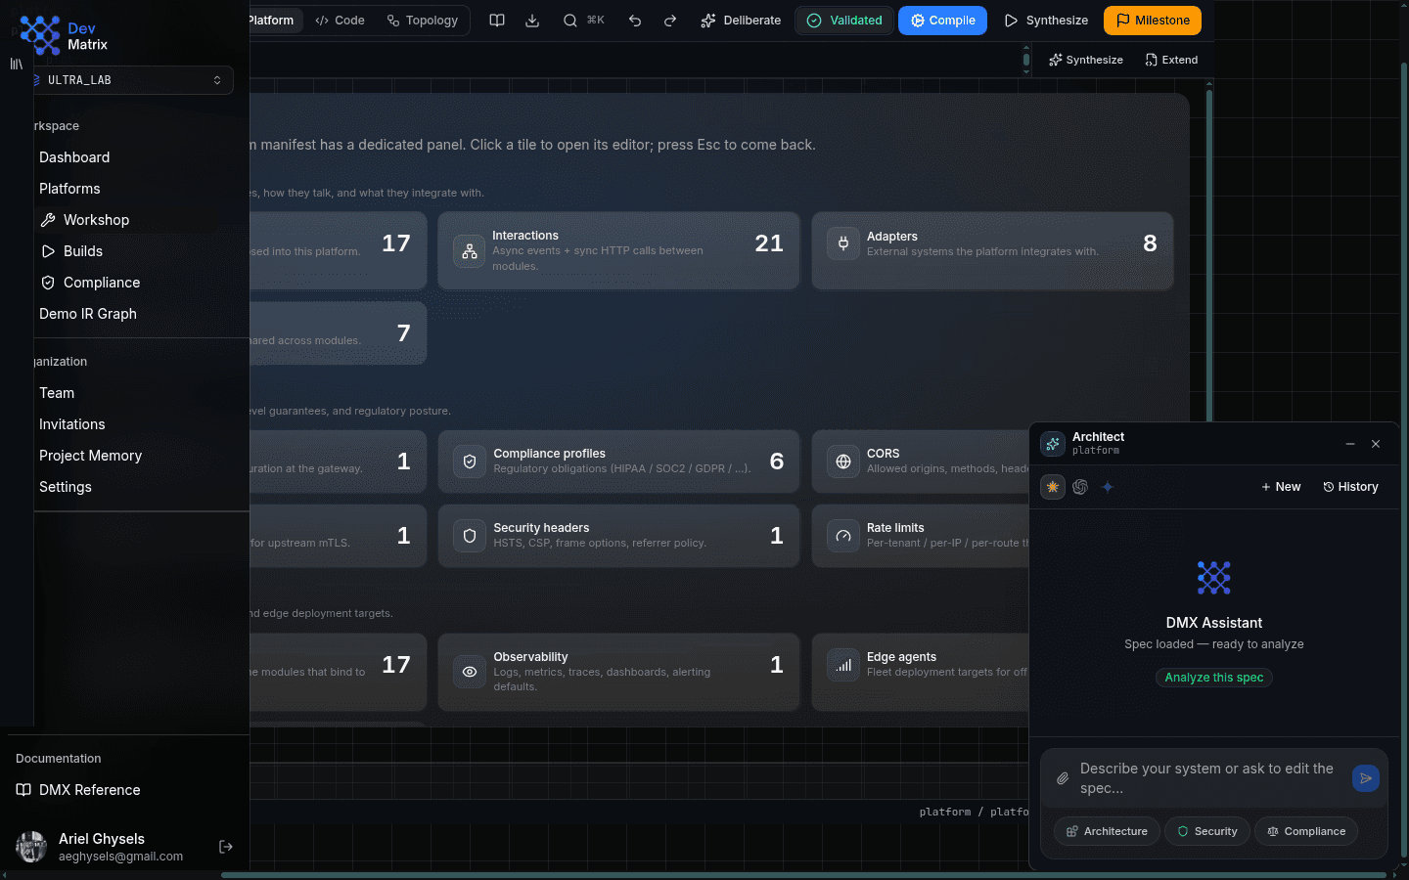Go to Dashboard in sidebar

[74, 157]
